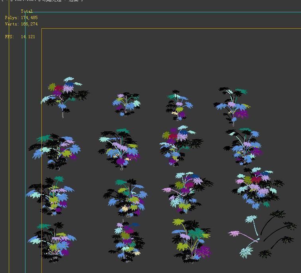This screenshot has width=301, height=273.
Task: Click the 'Polys: 174,485' statistic
Action: click(21, 18)
